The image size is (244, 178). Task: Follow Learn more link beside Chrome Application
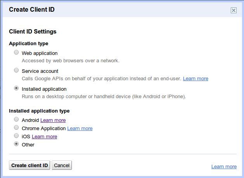(80, 129)
